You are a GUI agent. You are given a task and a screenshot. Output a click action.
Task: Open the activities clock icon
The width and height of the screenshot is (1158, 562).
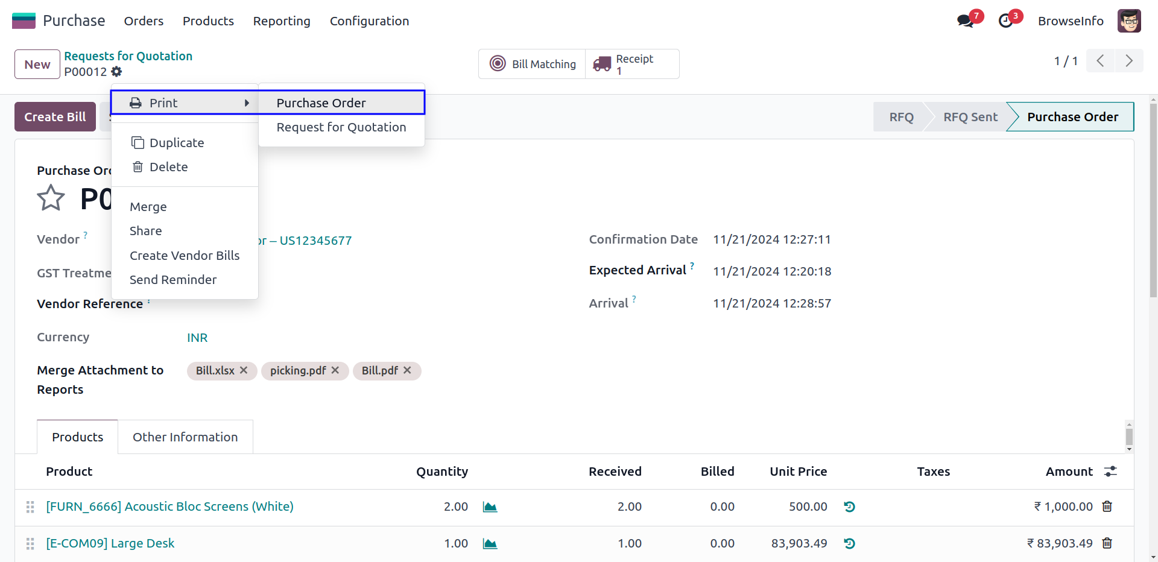1005,21
